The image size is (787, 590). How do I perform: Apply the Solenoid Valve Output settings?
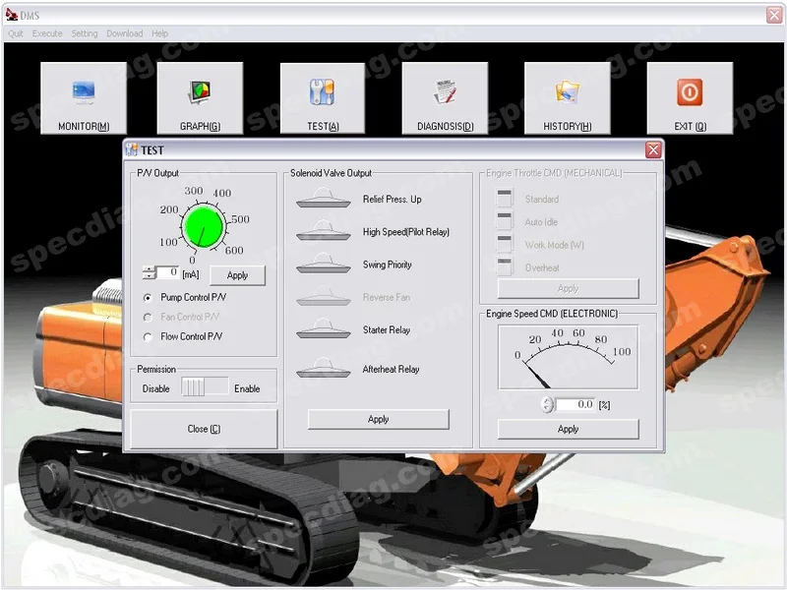tap(377, 419)
